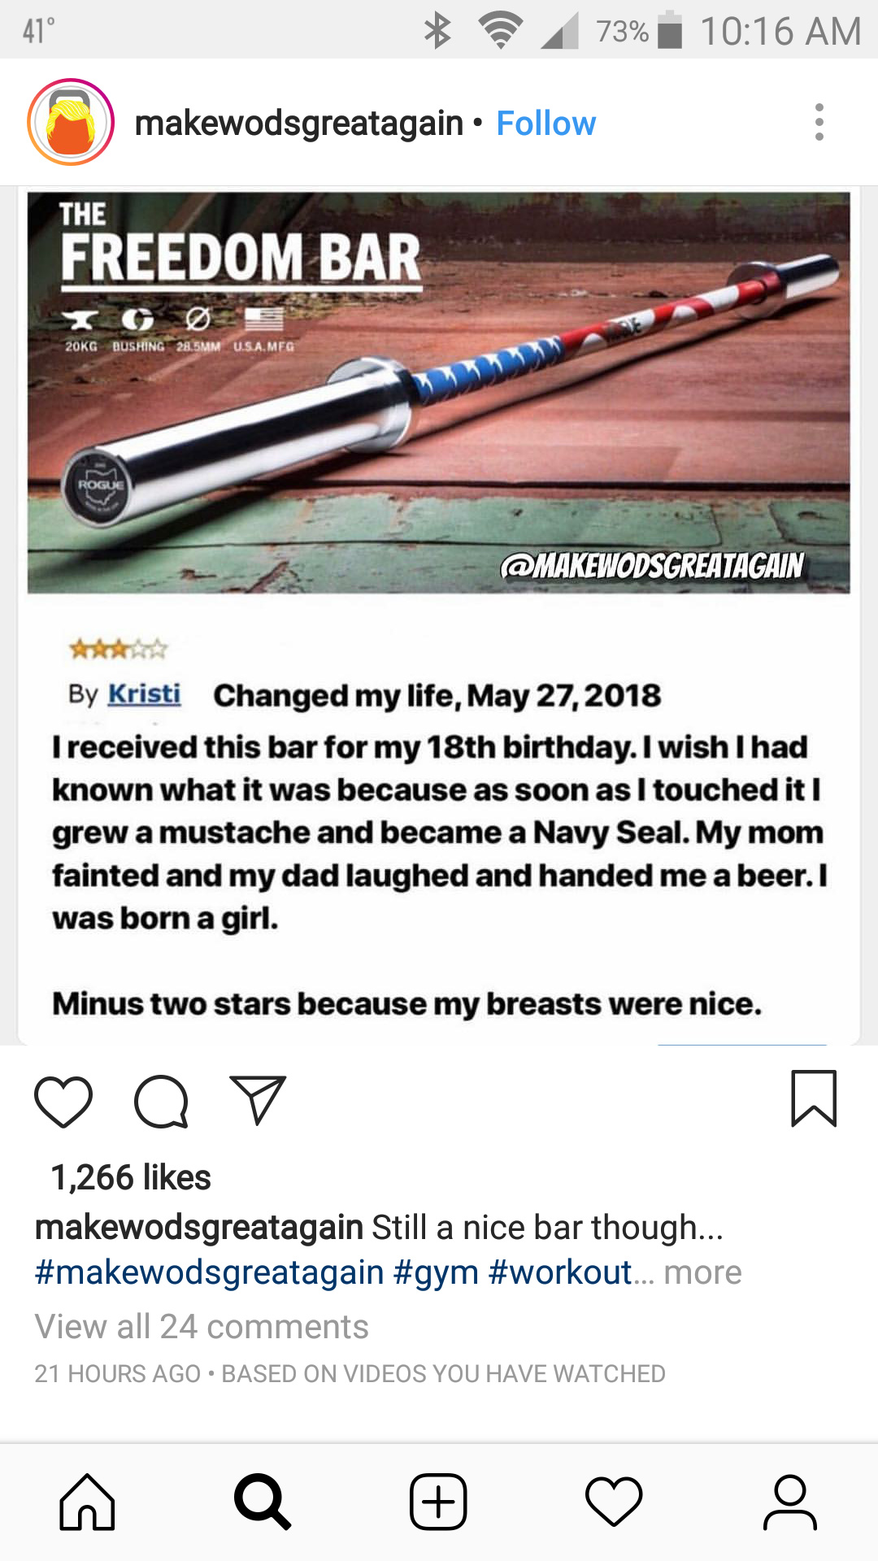Share the post with paper plane icon
878x1561 pixels.
point(258,1100)
